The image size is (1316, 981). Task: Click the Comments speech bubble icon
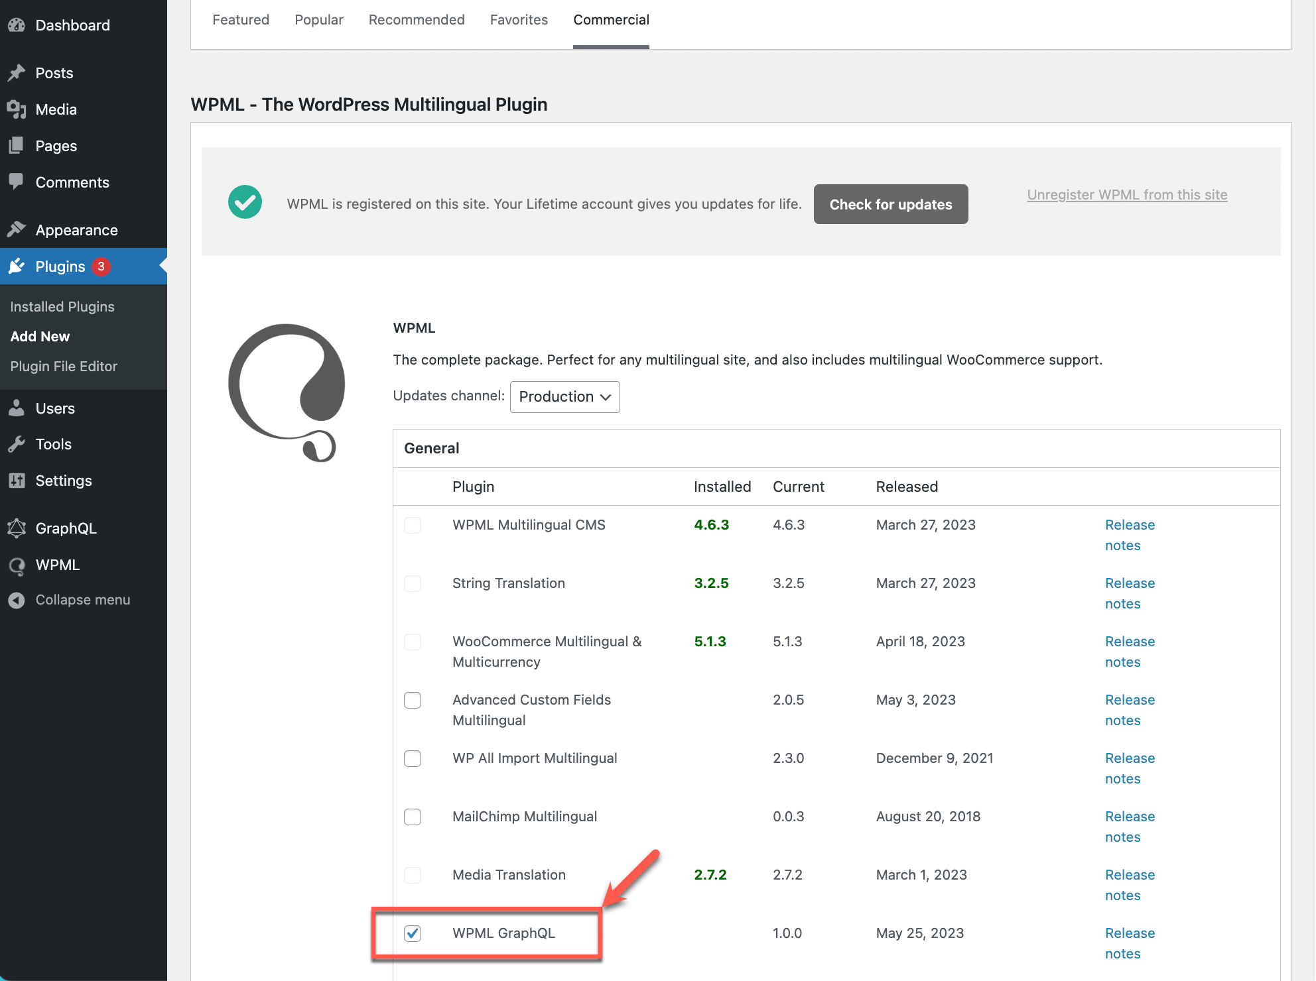point(17,182)
